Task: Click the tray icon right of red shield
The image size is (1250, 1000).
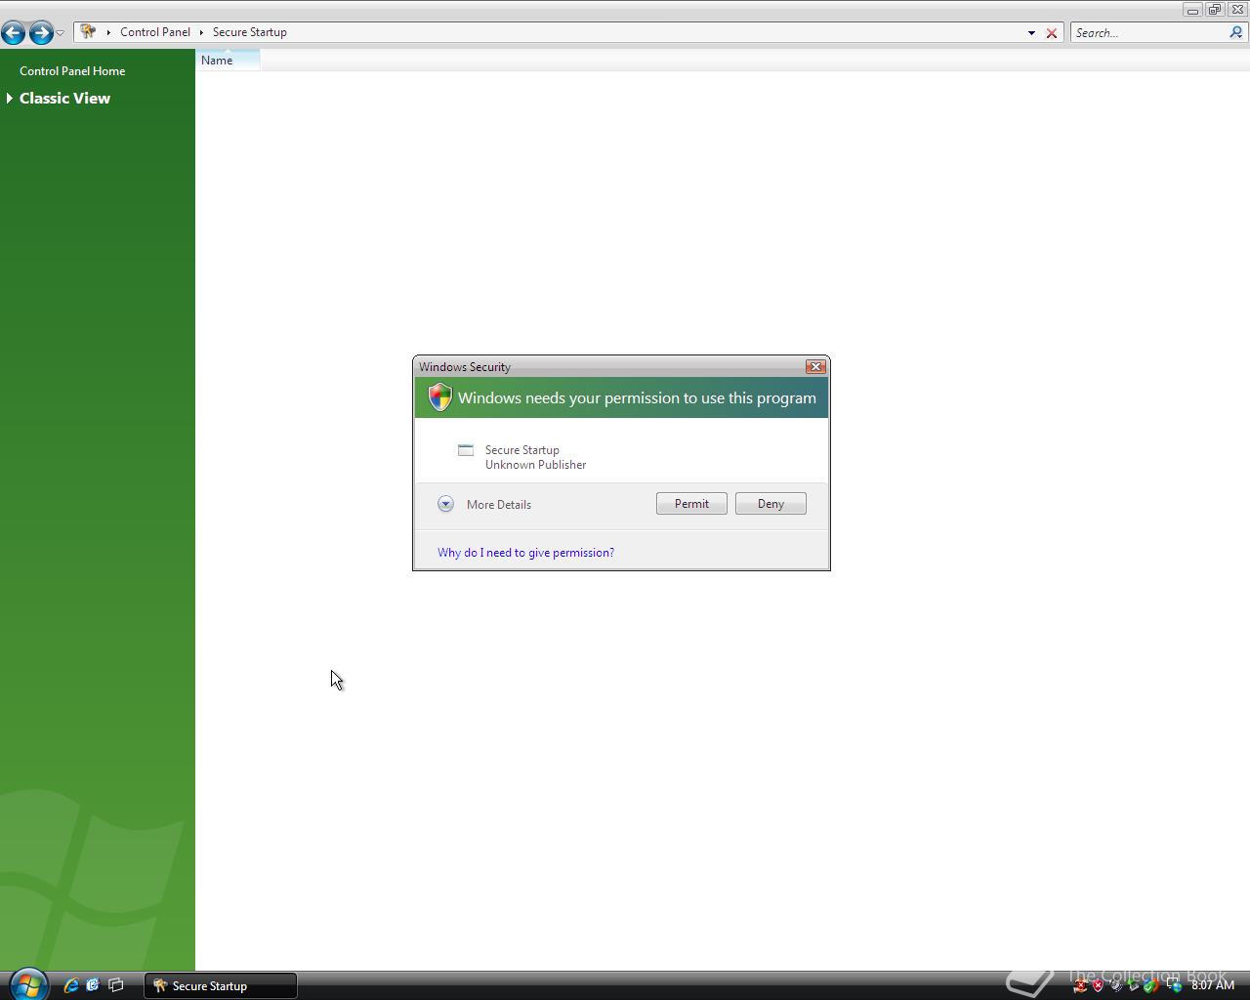Action: [1116, 986]
